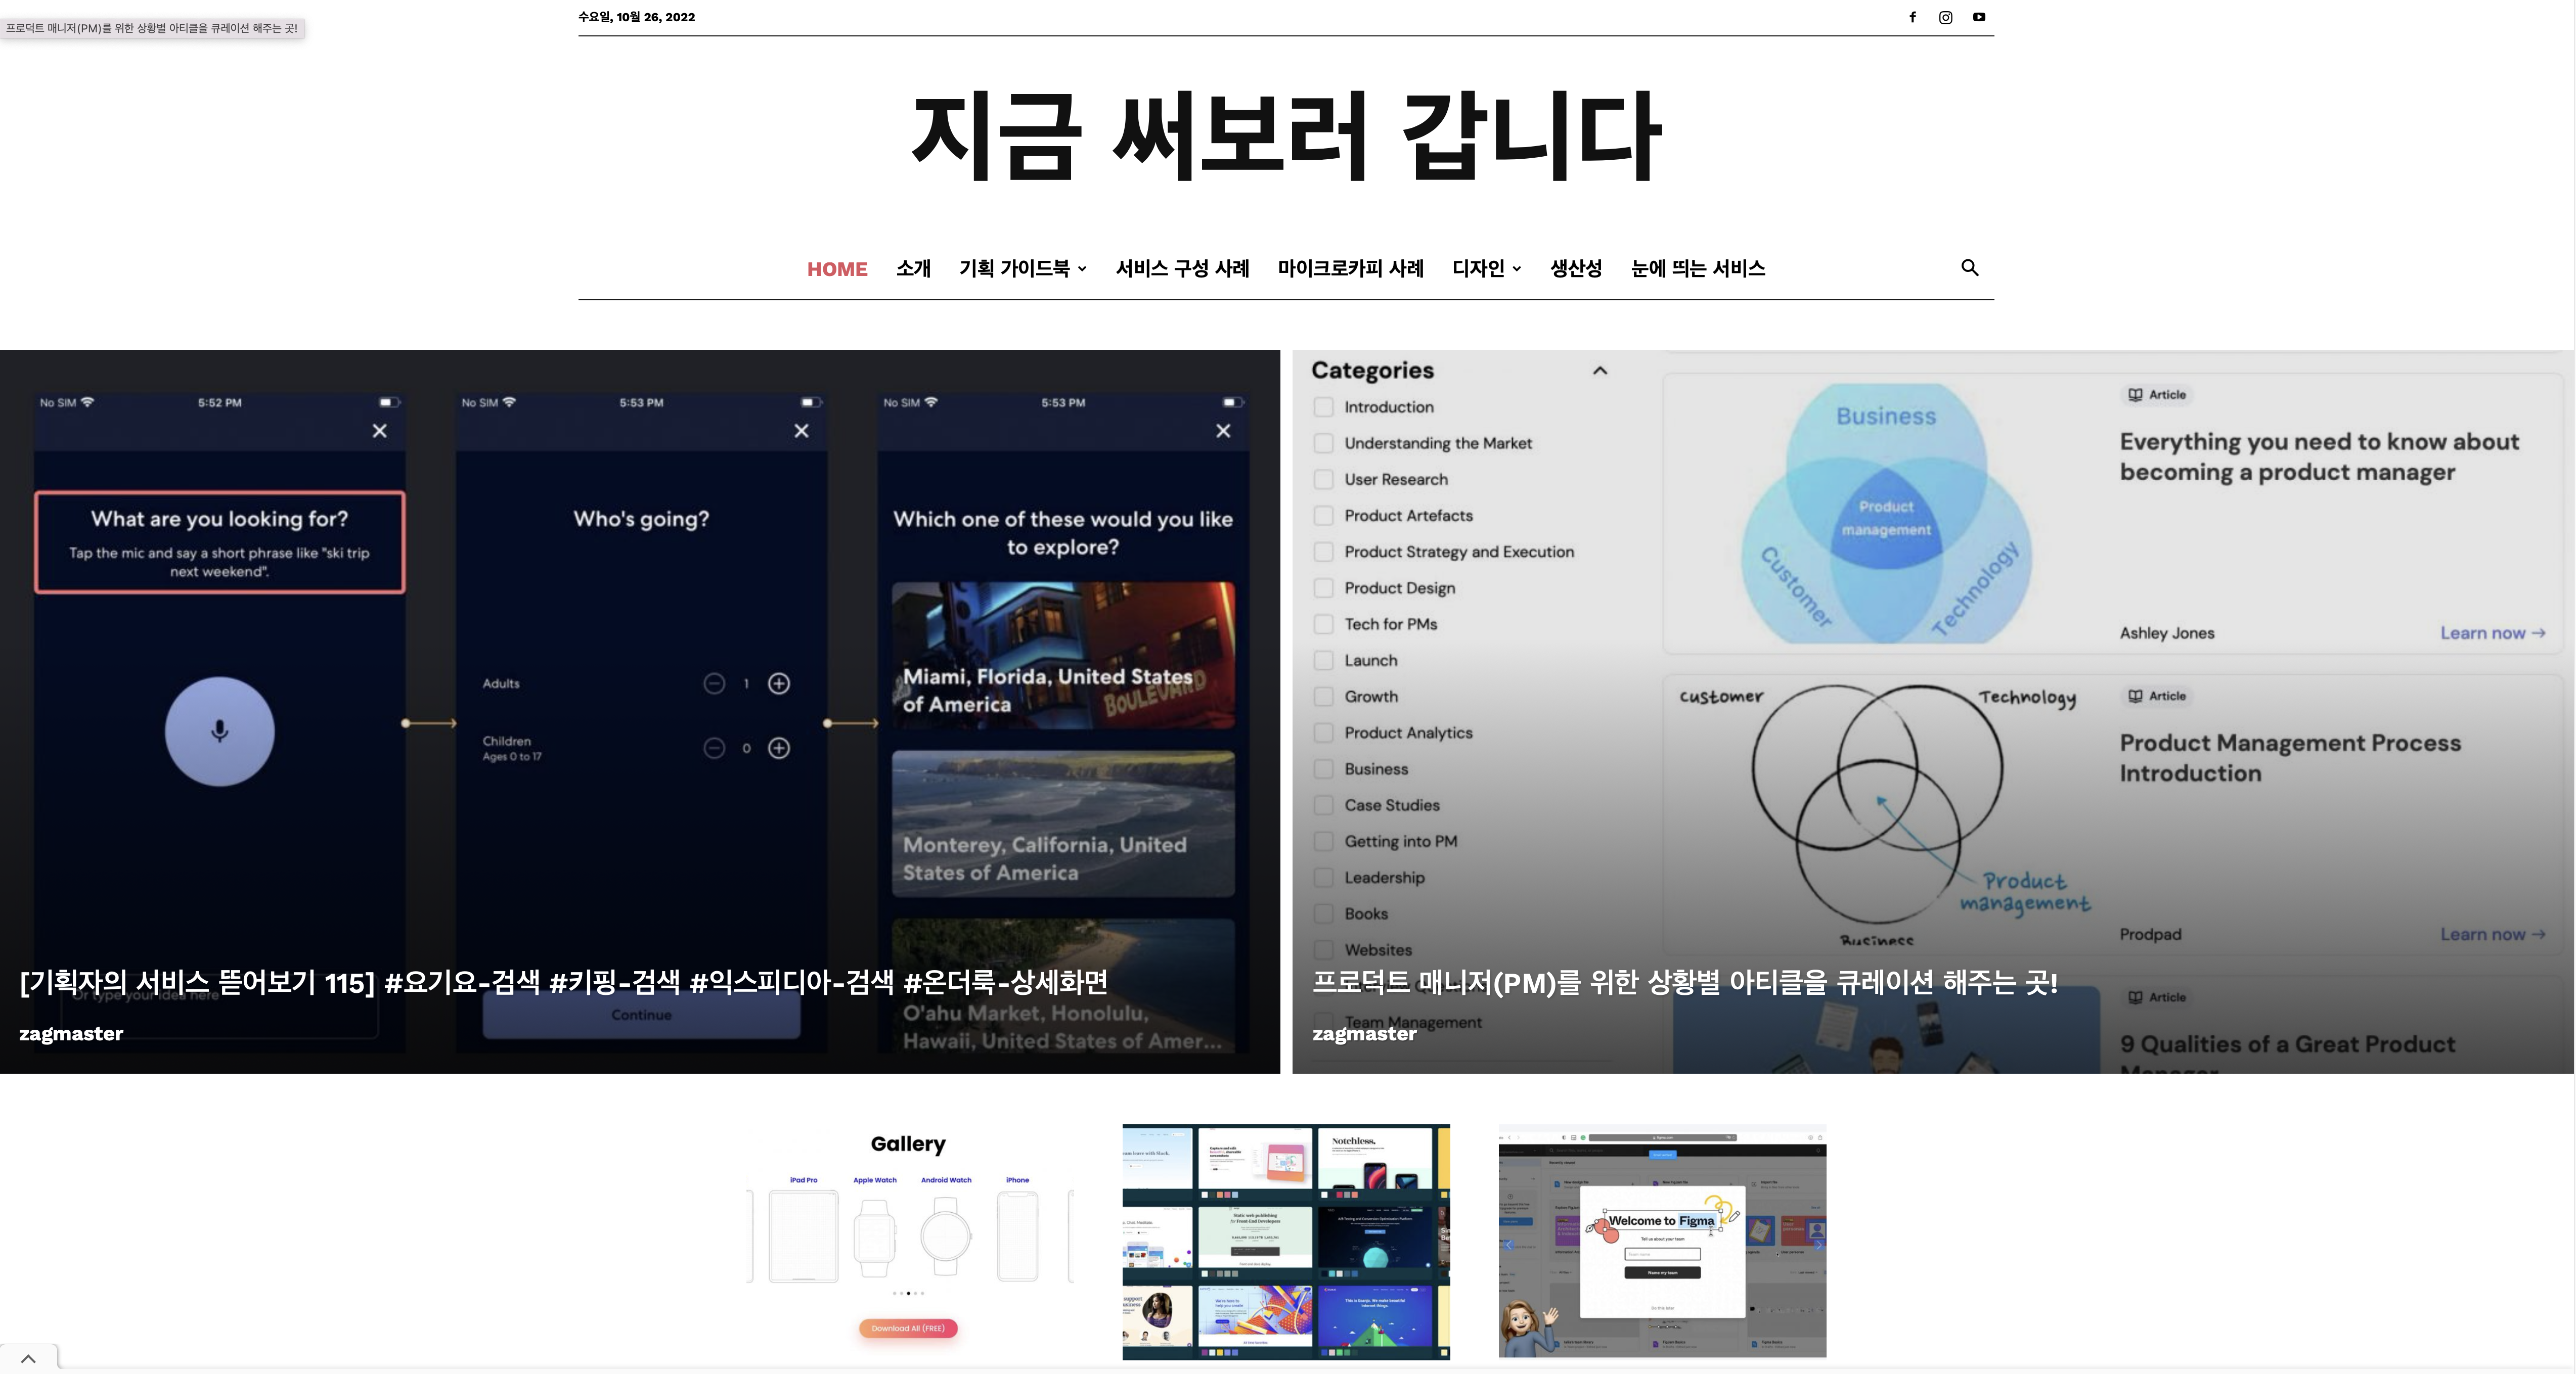2576x1374 pixels.
Task: Click the Business Venn diagram image
Action: [x=1887, y=513]
